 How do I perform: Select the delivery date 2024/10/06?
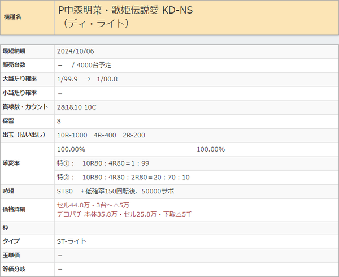76,51
